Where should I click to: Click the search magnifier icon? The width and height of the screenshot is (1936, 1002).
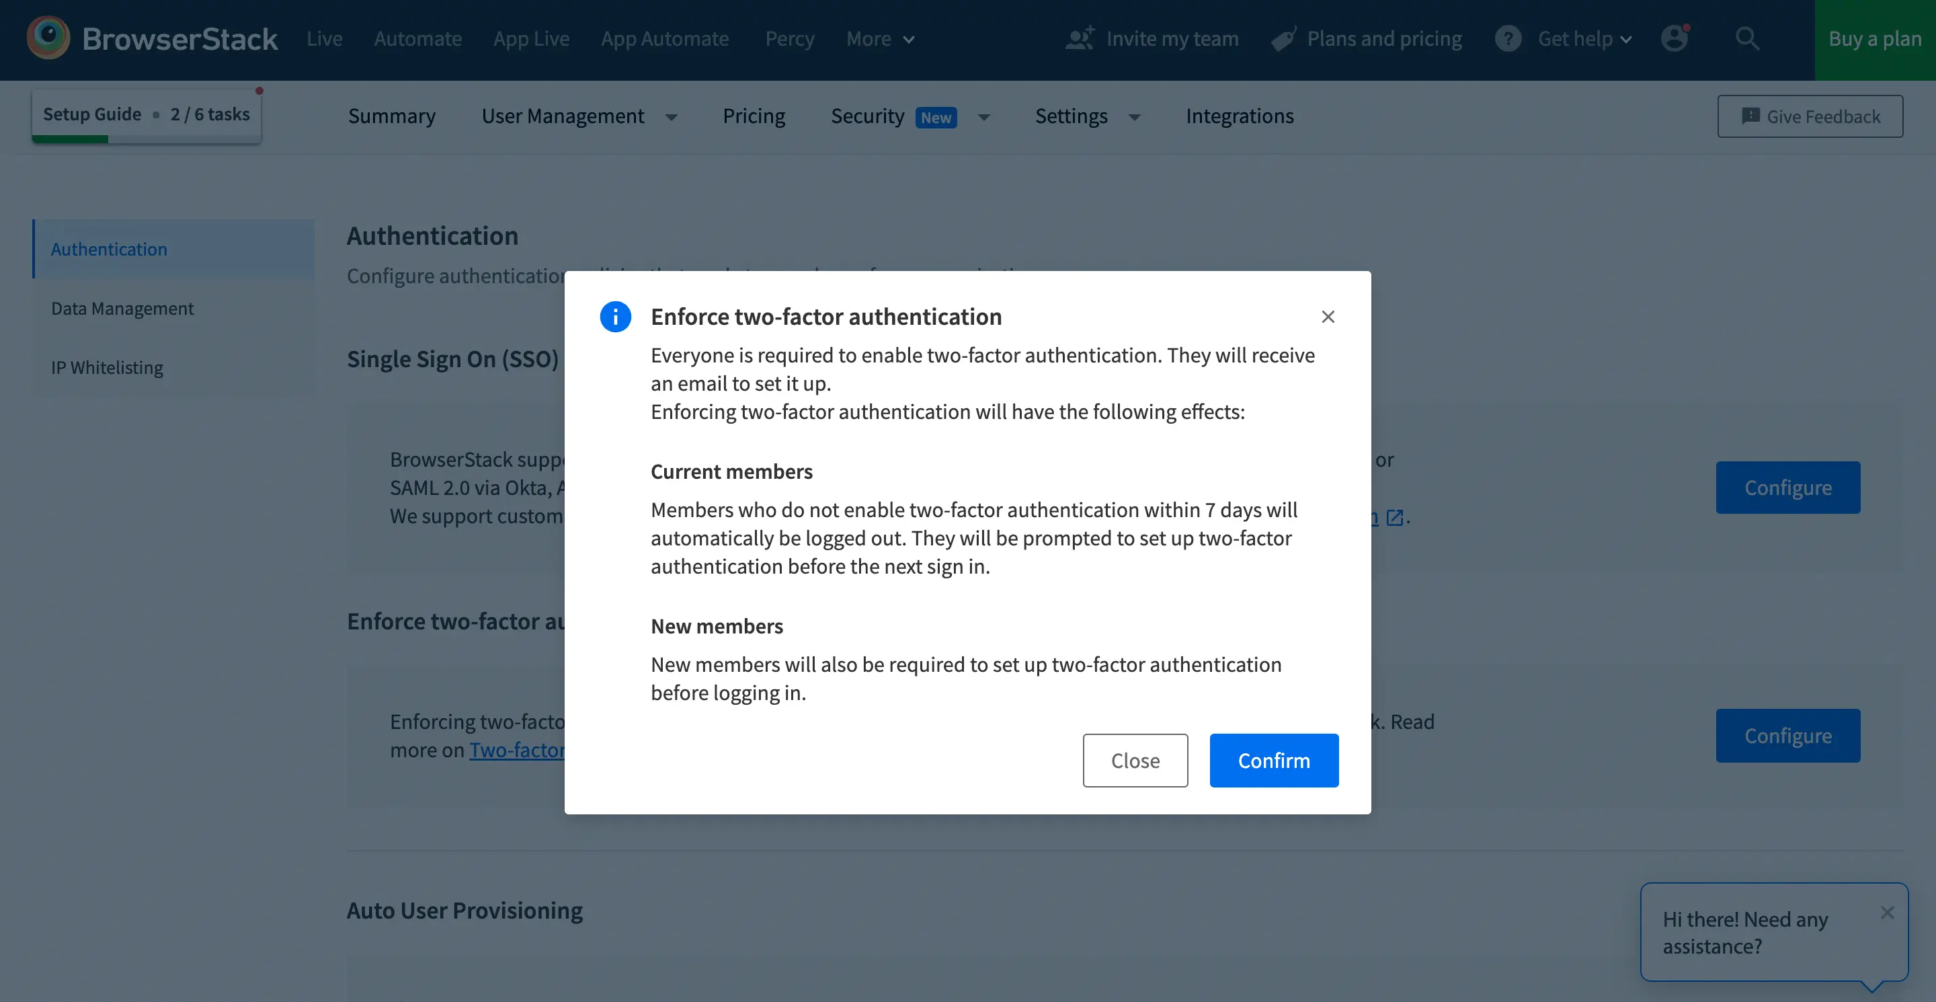coord(1746,38)
